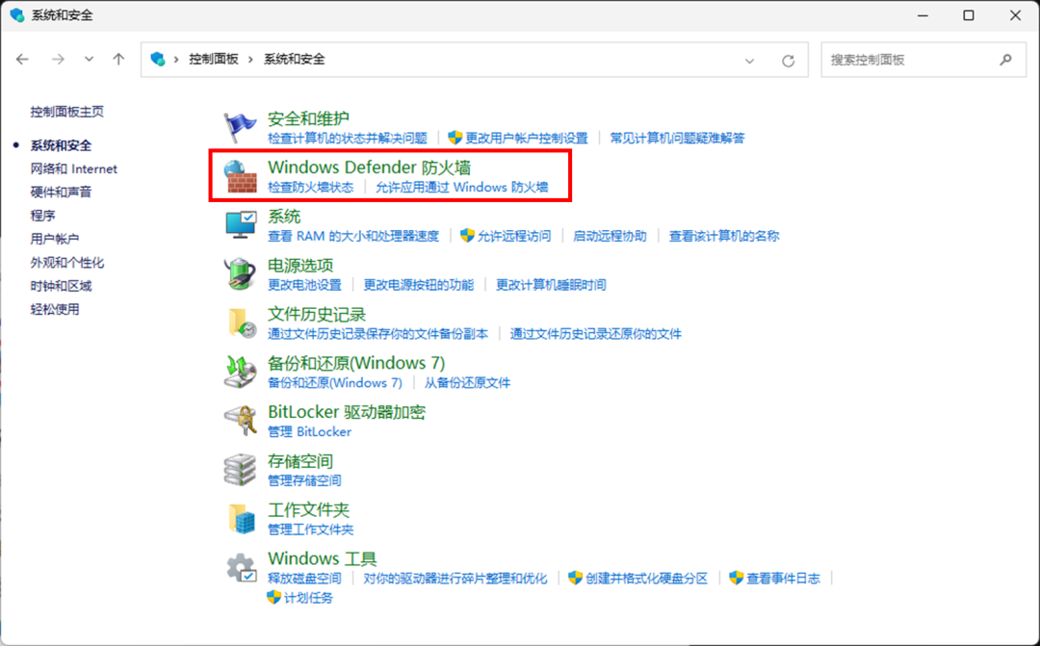Open 控制面板主页 in the sidebar
Screen dimensions: 1040x646
tap(67, 112)
